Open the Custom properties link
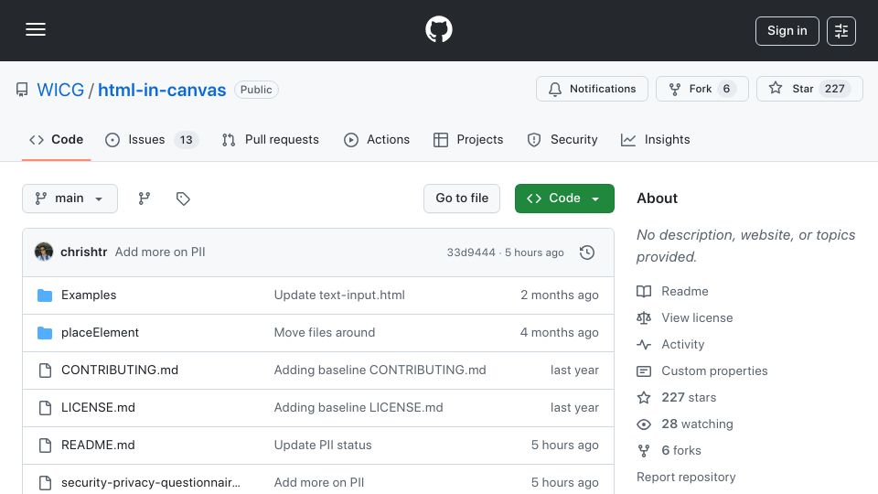 point(714,370)
